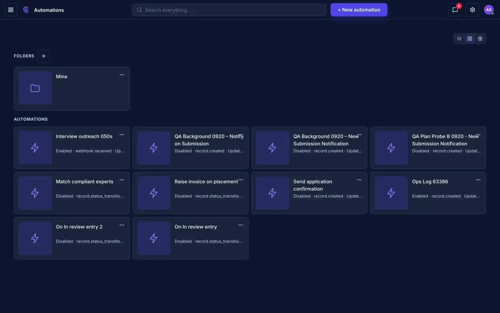This screenshot has height=313, width=500.
Task: Open Interview outreach 050s automation title
Action: pyautogui.click(x=84, y=136)
